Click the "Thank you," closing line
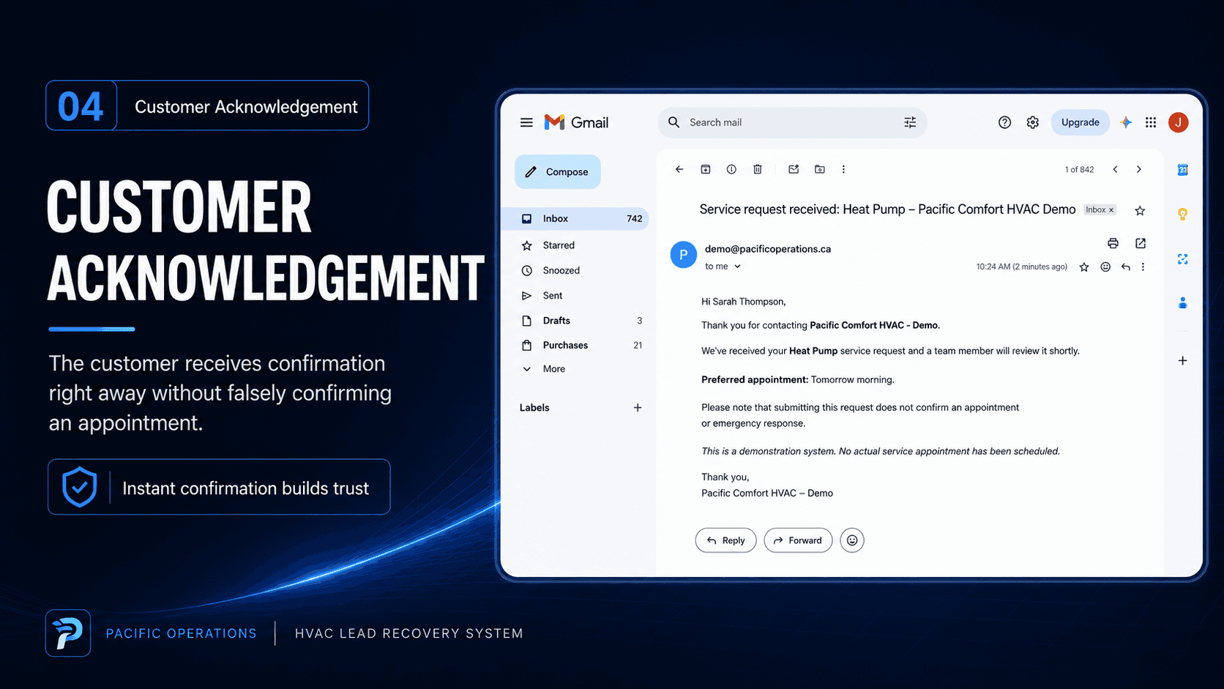 pos(725,477)
